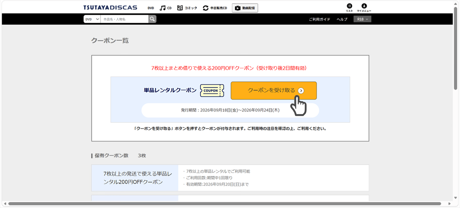
Task: Click the クーポン一覧 page heading
Action: tap(110, 40)
